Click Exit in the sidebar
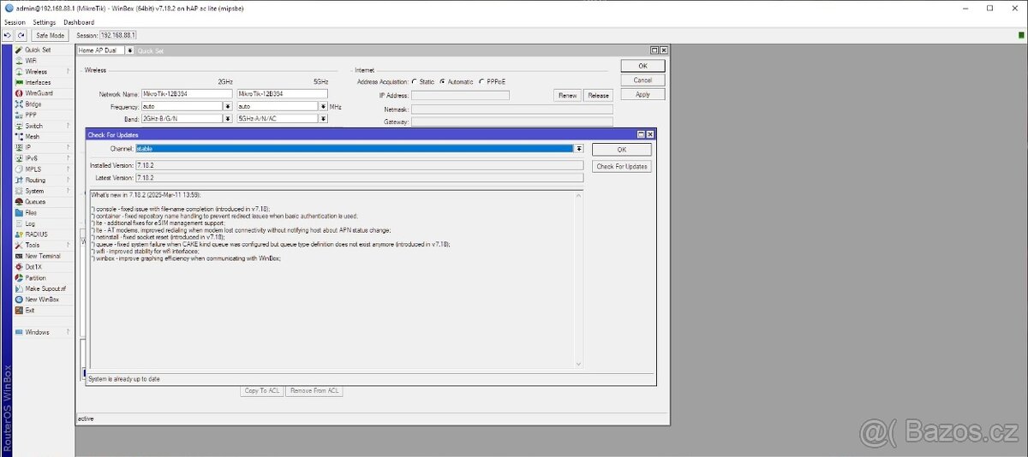Image resolution: width=1028 pixels, height=457 pixels. pos(30,310)
